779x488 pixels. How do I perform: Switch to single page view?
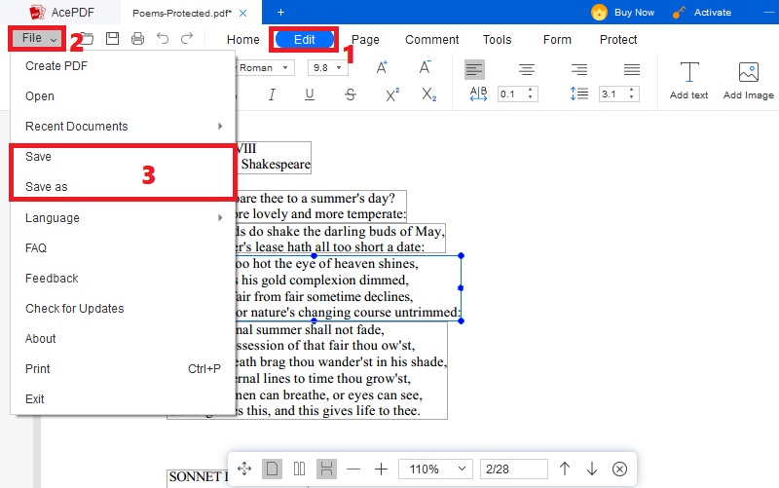[x=272, y=469]
